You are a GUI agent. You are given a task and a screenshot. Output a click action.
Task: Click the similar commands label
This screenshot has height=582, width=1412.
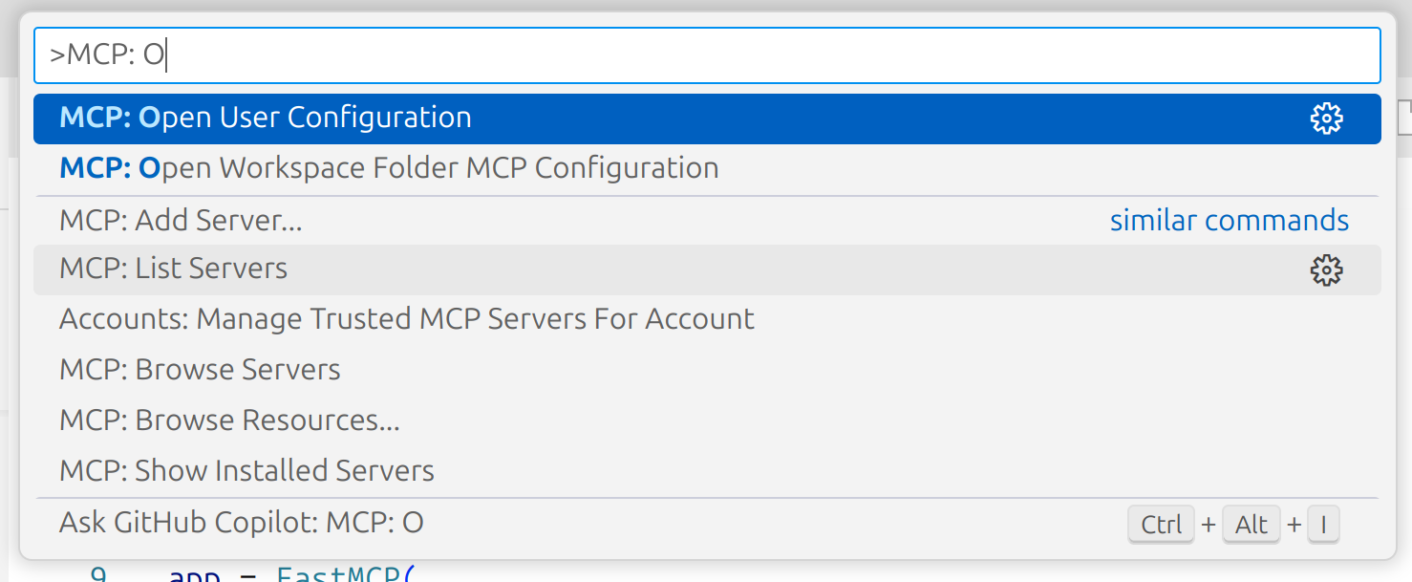pos(1230,221)
